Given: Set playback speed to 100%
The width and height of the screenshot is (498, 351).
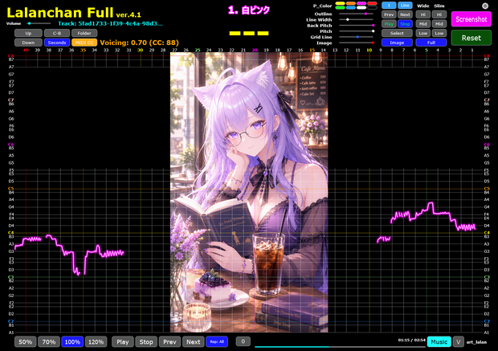Looking at the screenshot, I should pyautogui.click(x=72, y=342).
